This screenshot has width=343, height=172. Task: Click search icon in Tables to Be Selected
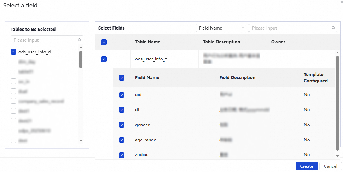pos(80,40)
